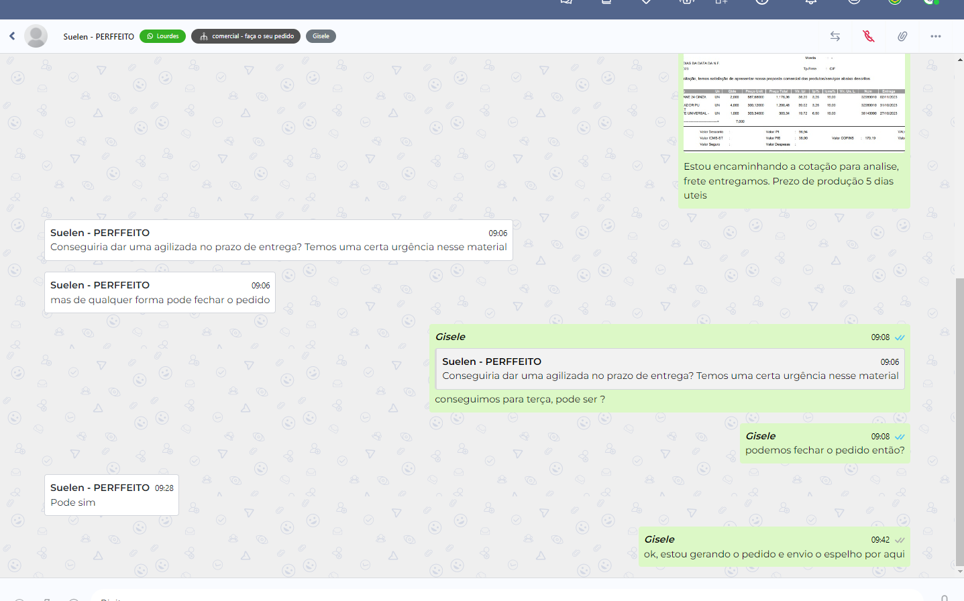Click the contact name 'Suelen - PERFFEITO' in header
964x601 pixels.
click(x=99, y=36)
